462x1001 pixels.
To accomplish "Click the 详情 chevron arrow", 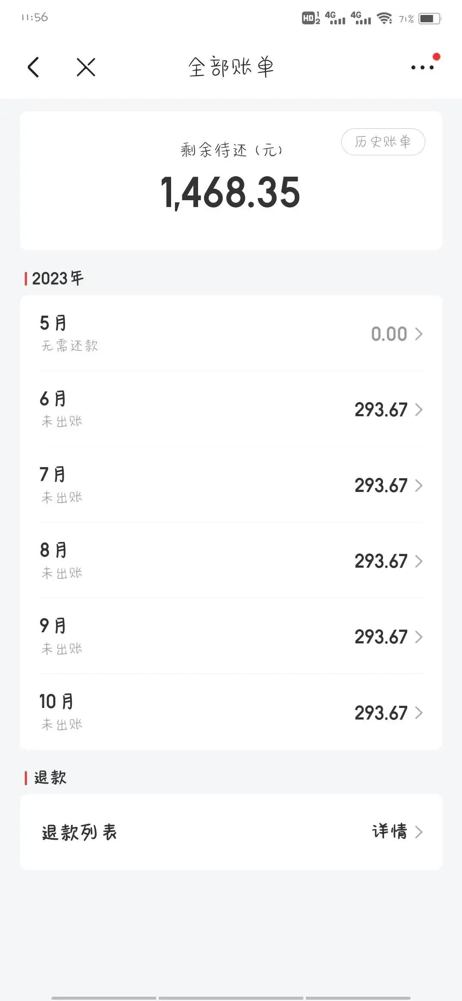I will coord(419,832).
